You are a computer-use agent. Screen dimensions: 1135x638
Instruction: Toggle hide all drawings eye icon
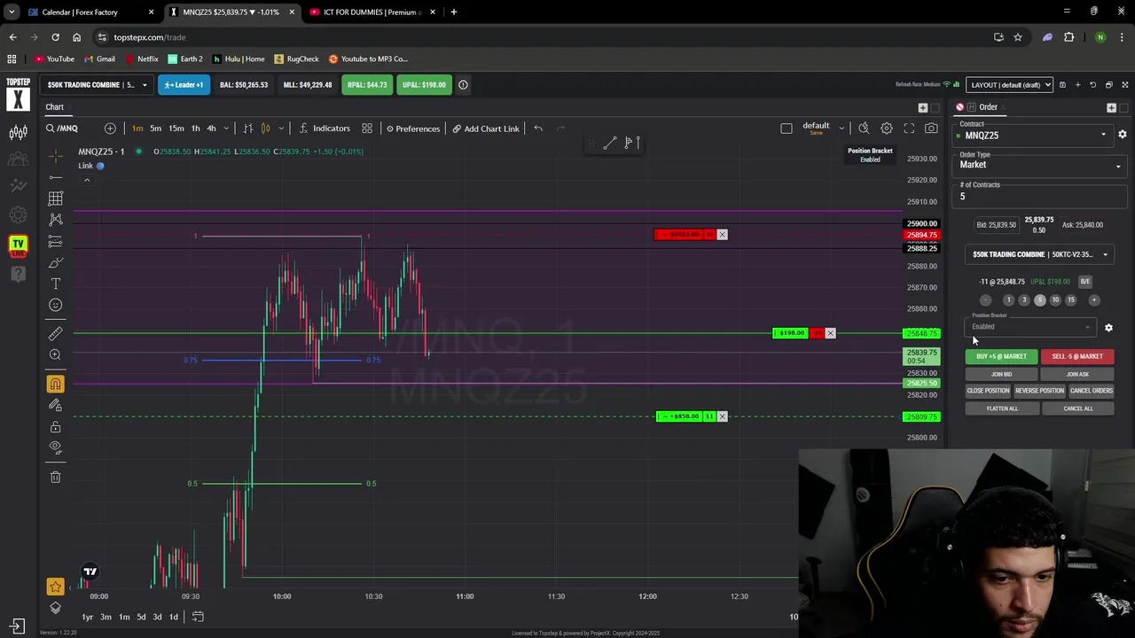click(x=56, y=447)
